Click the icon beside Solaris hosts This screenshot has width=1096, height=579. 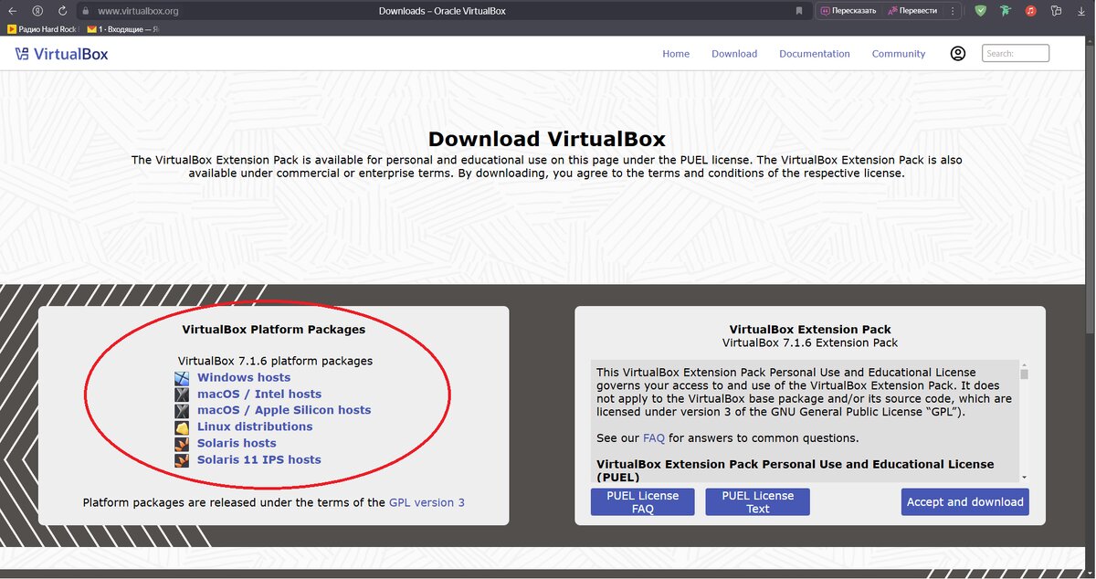[183, 444]
